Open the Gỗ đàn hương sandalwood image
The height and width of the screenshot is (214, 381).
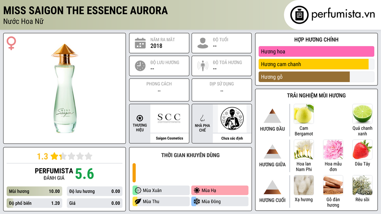pos(333,185)
